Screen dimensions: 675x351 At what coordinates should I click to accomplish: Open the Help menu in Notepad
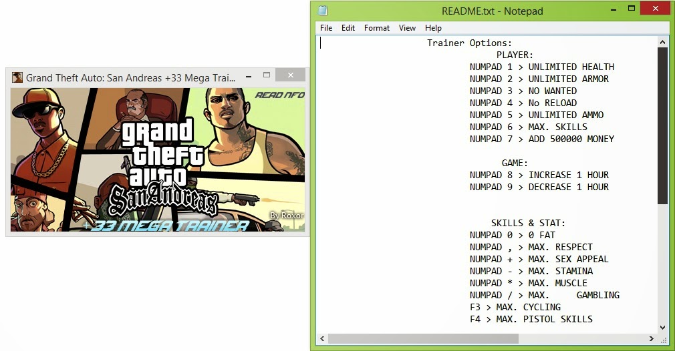pos(433,28)
